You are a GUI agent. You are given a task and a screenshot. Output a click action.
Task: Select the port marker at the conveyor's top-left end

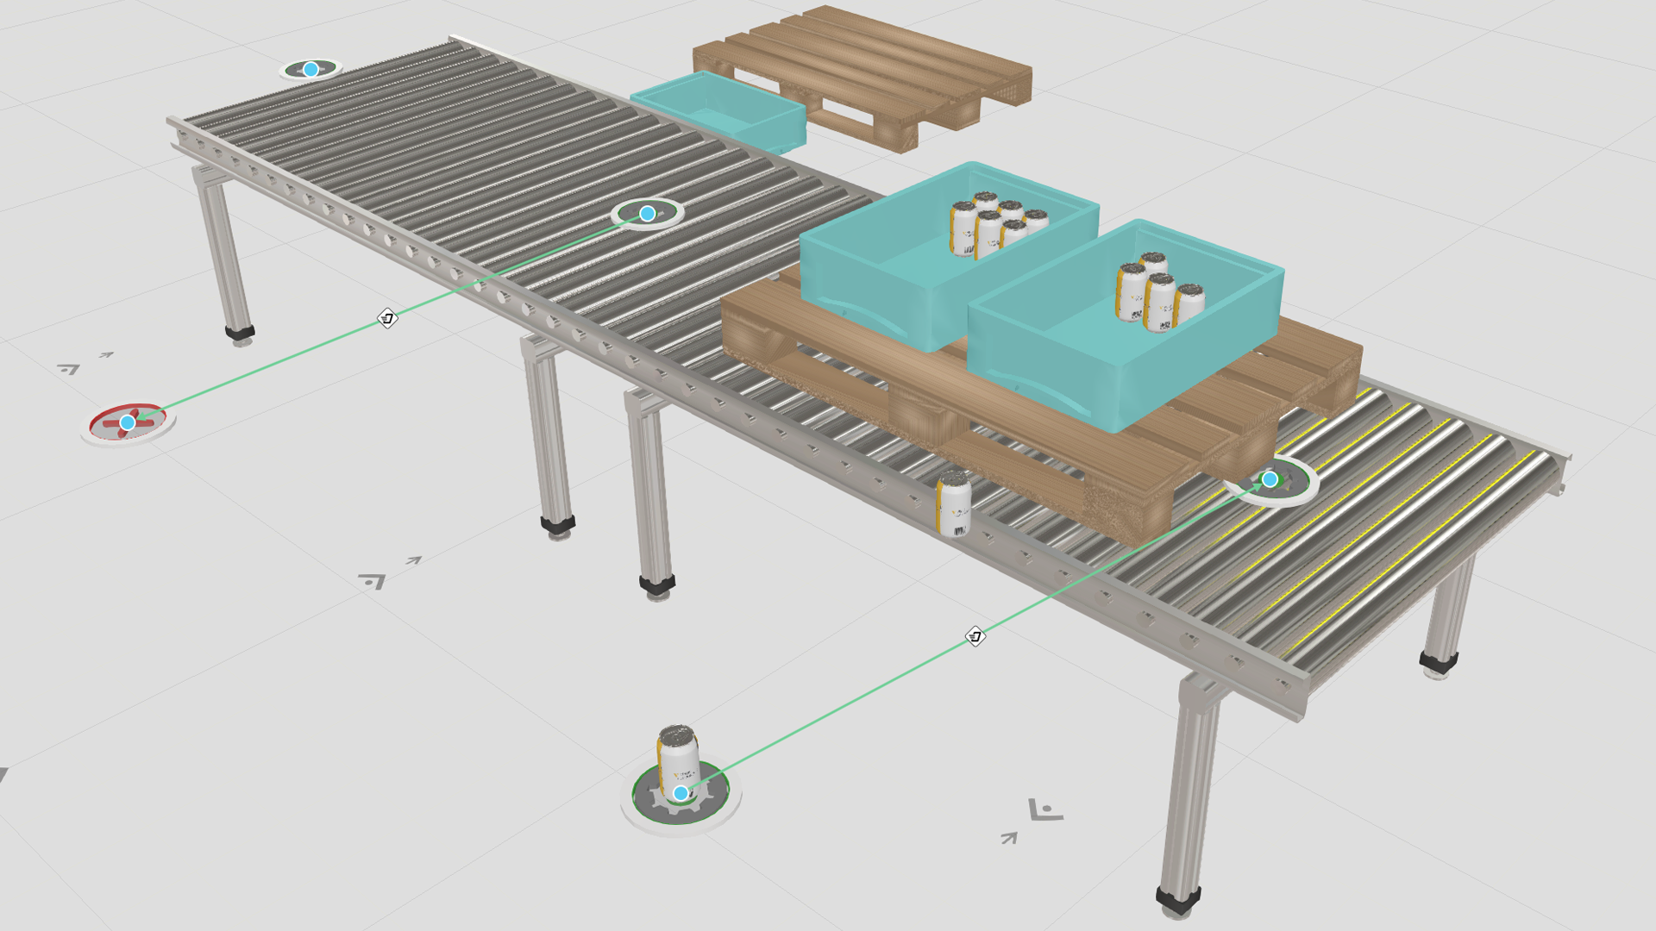[310, 69]
